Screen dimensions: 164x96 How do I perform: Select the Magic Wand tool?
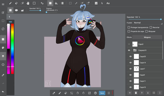pos(76,3)
